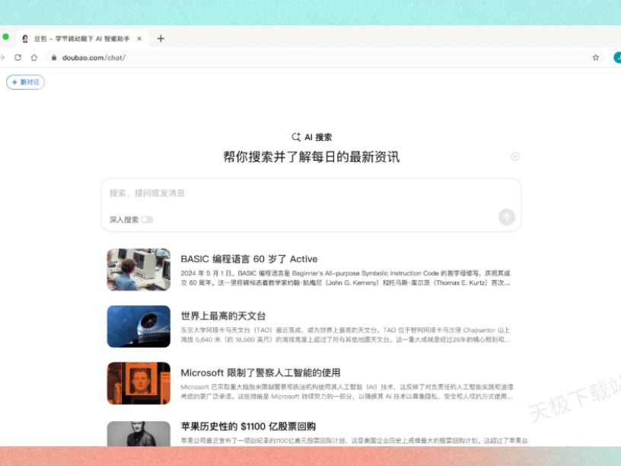Focus the 搜索、提问或发消息 input box

pyautogui.click(x=311, y=193)
